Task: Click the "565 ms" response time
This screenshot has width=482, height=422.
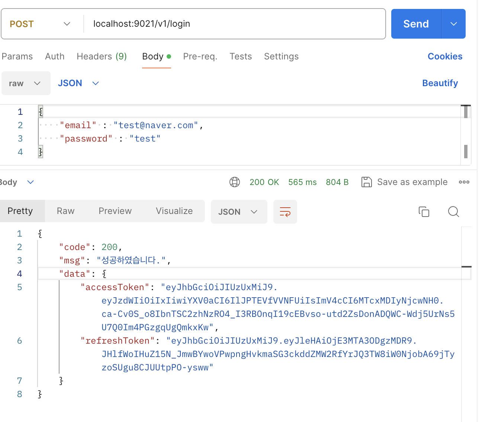Action: point(302,182)
